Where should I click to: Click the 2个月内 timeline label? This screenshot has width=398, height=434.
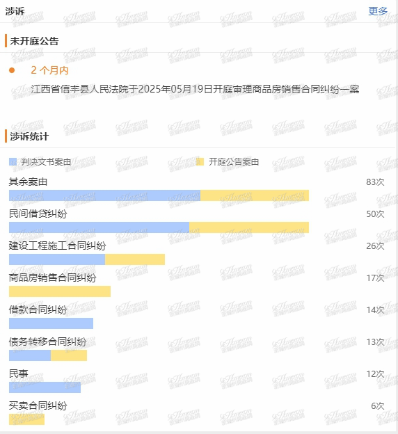click(49, 70)
